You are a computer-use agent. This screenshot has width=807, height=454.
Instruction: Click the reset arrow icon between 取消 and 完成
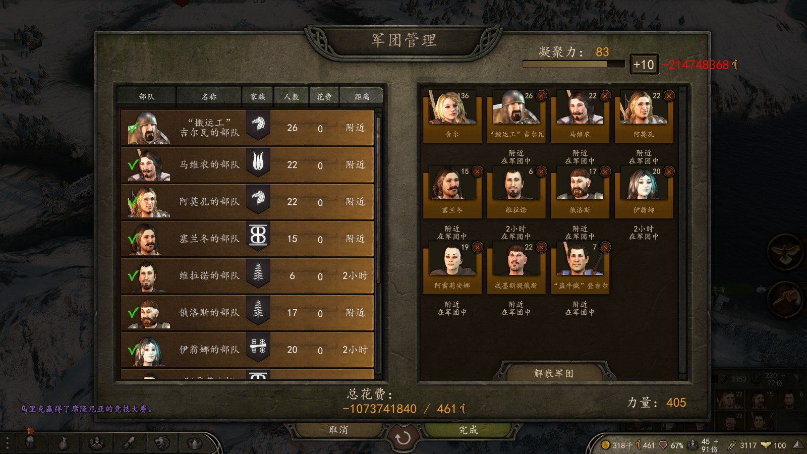pyautogui.click(x=402, y=438)
